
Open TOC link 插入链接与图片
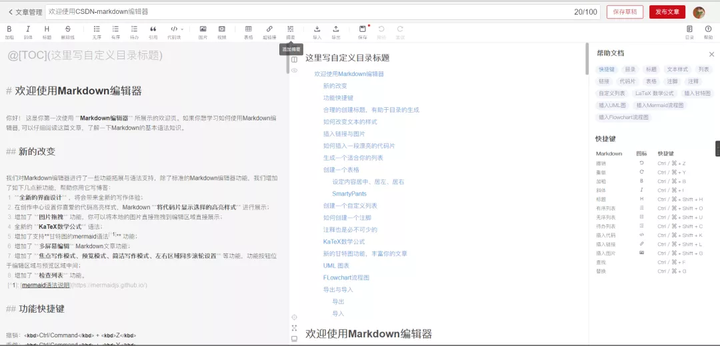coord(345,133)
